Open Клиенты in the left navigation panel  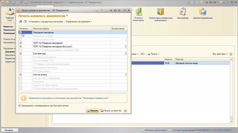pos(8,27)
